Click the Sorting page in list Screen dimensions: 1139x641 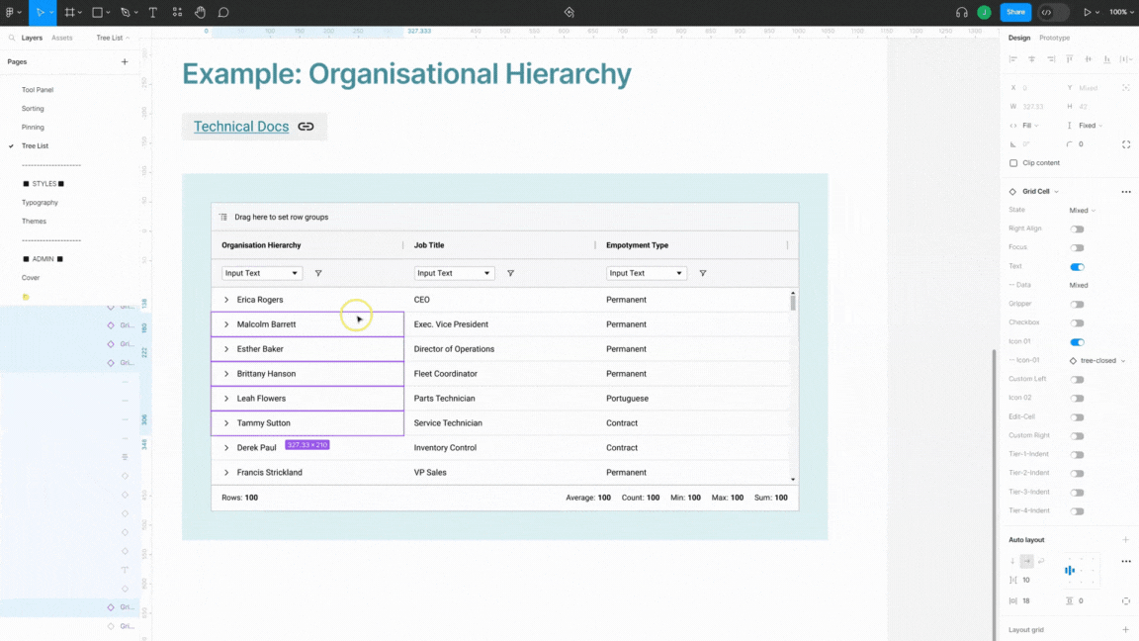pyautogui.click(x=33, y=108)
